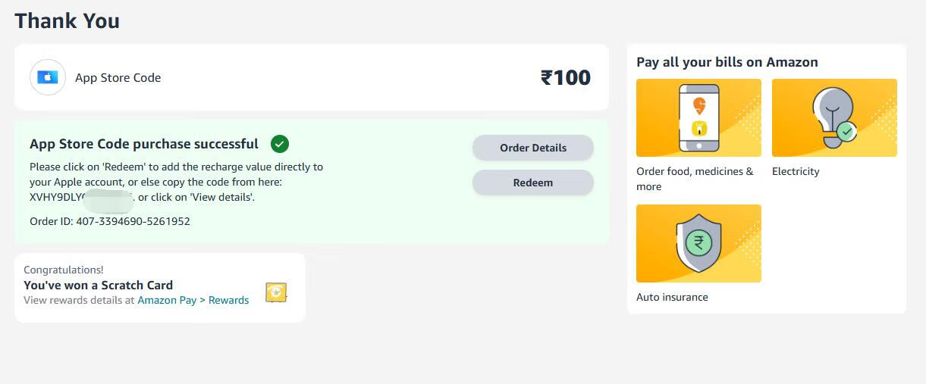Click the 'App Store Code purchase successful' heading
Viewport: 926px width, 384px height.
pos(144,144)
